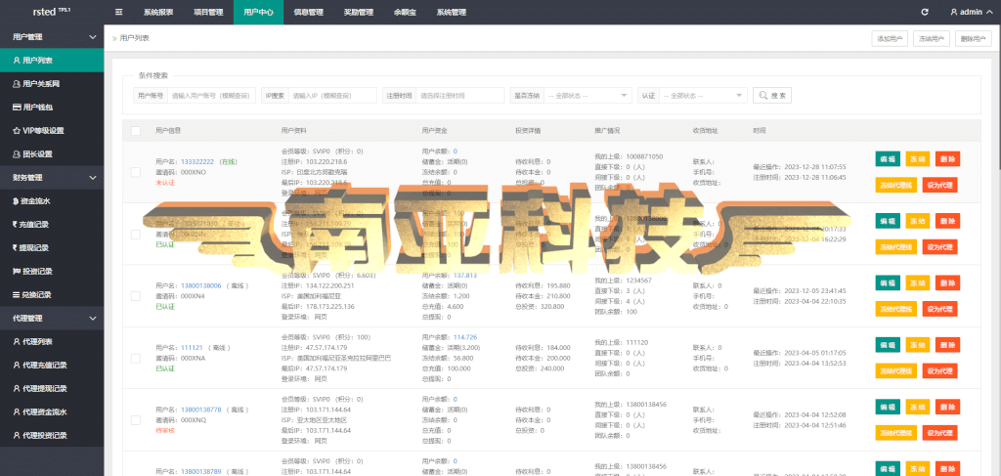
Task: Toggle the sidebar with the hamburger icon
Action: [x=118, y=12]
